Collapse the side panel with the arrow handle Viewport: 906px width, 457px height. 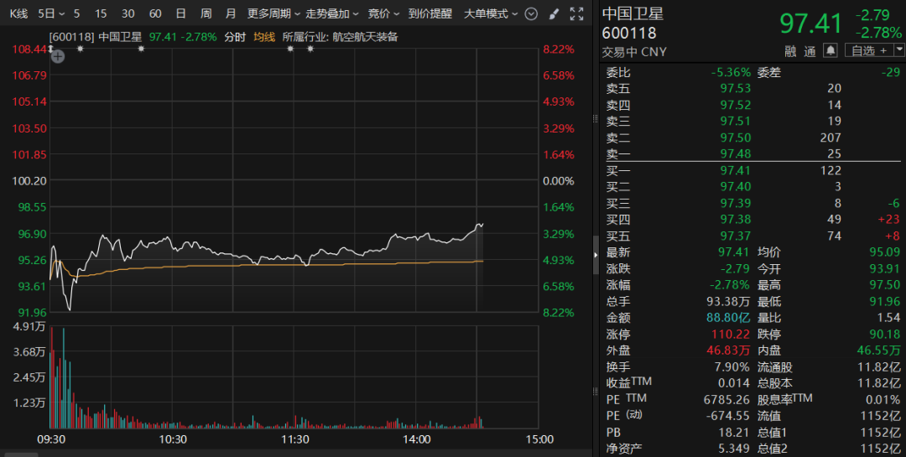596,251
